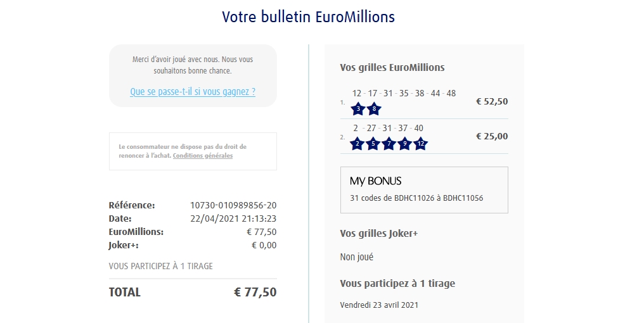The image size is (618, 323).
Task: Click the total amount € 77,50
Action: (255, 292)
